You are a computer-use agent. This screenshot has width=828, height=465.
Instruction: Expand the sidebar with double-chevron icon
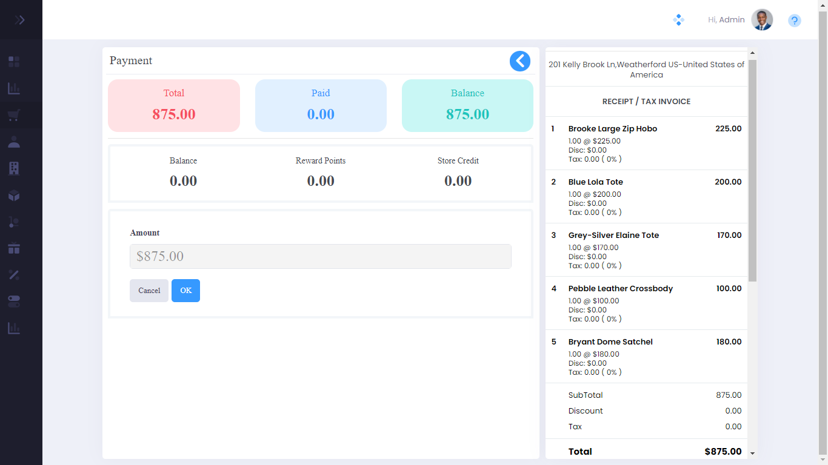[20, 20]
